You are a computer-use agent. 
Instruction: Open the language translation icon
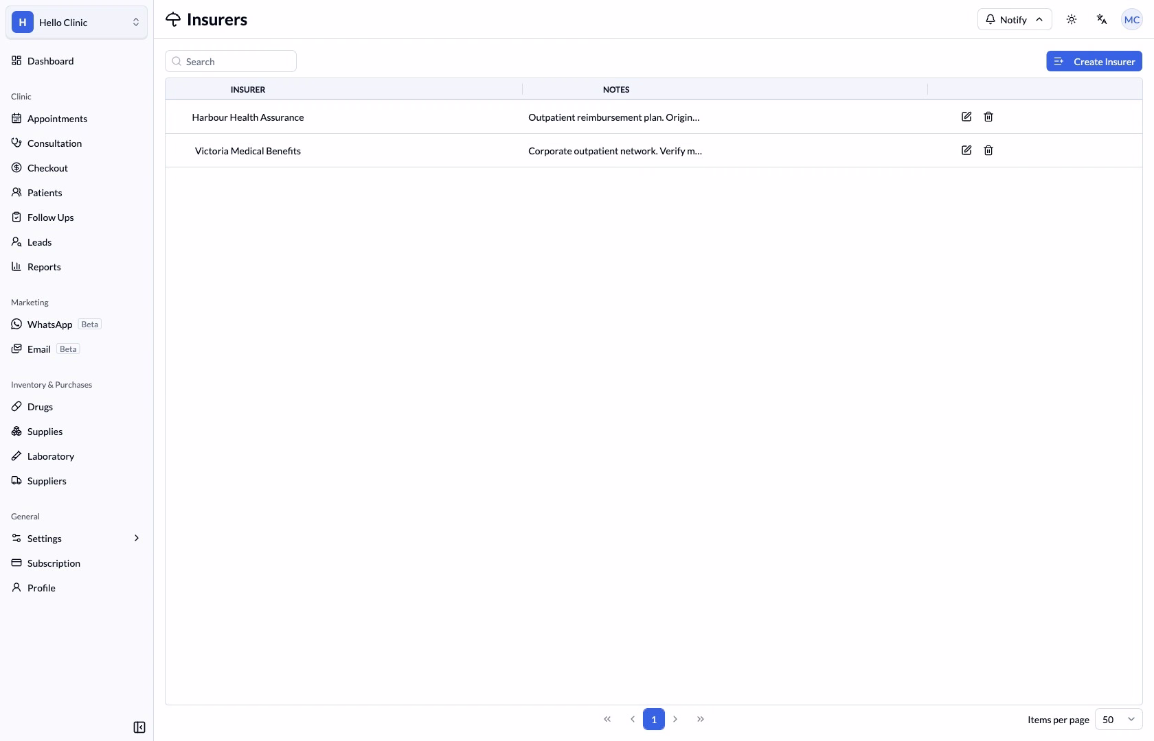[x=1102, y=19]
